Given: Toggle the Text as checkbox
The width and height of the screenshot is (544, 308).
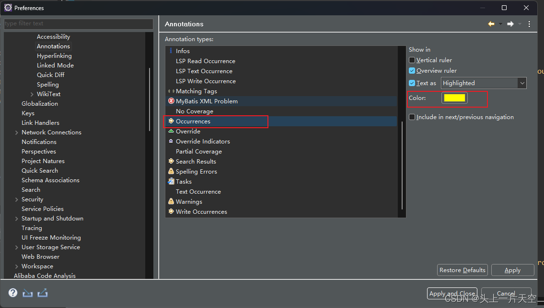Looking at the screenshot, I should pos(412,83).
